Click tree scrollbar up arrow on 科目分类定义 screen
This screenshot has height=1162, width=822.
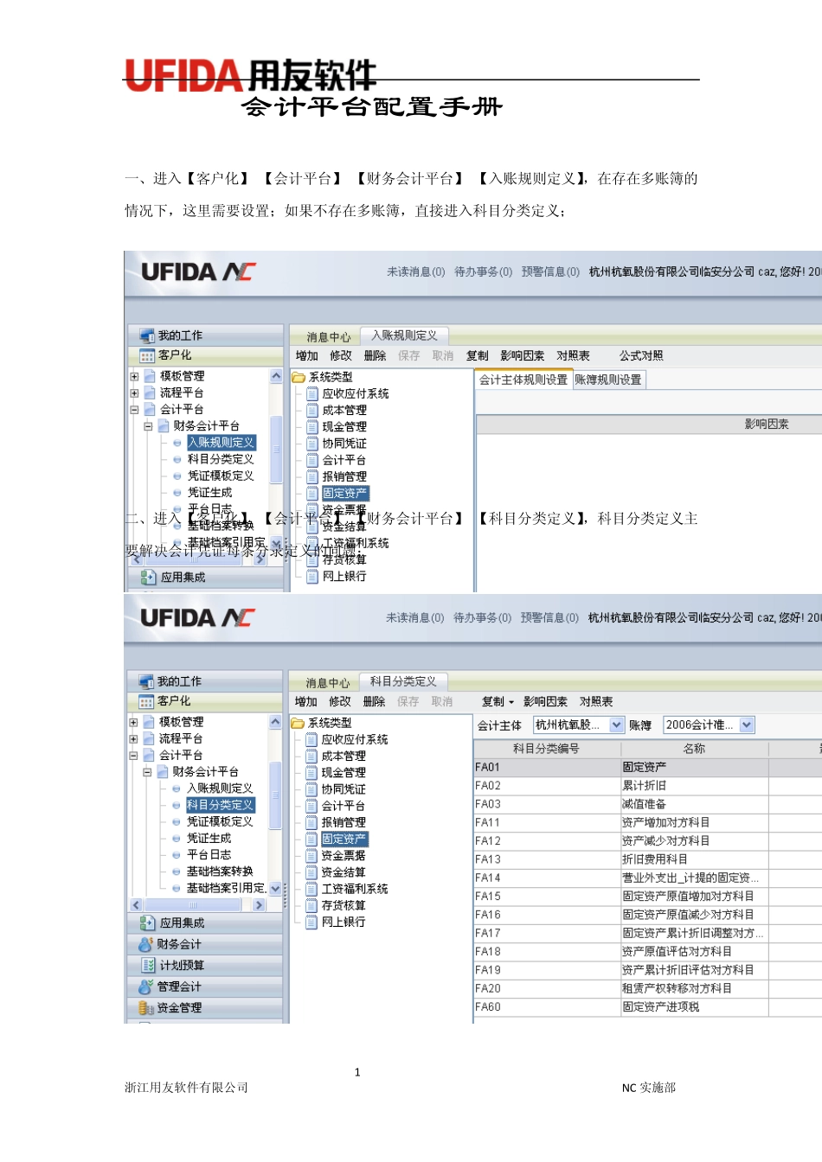275,722
